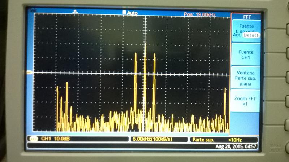Select the Desact. option under Fuente
This screenshot has width=289, height=162.
tap(251, 35)
